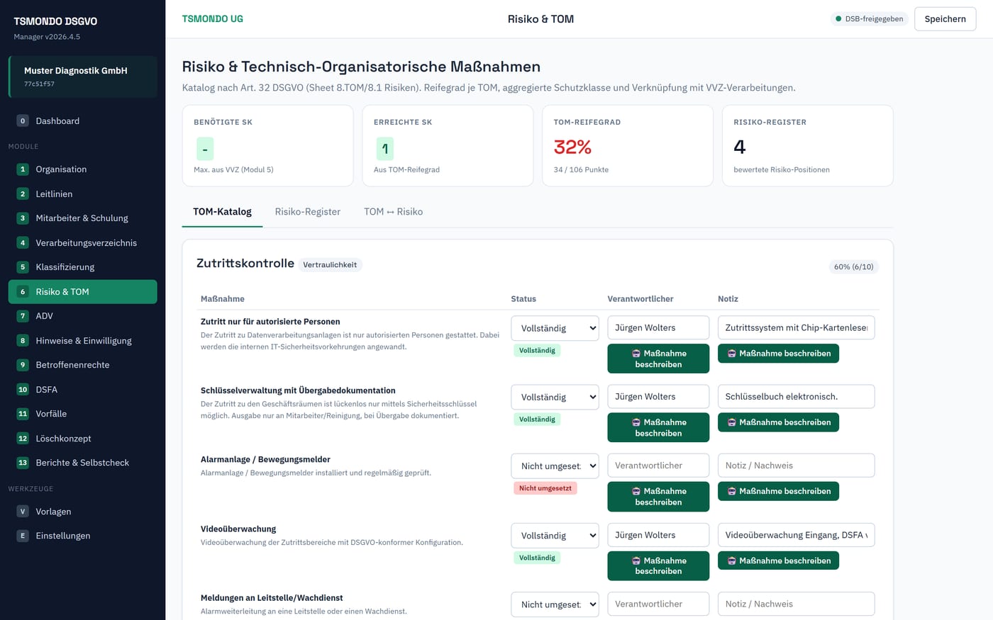Click the number 11 badge for Vorfälle
The height and width of the screenshot is (620, 993).
(23, 414)
